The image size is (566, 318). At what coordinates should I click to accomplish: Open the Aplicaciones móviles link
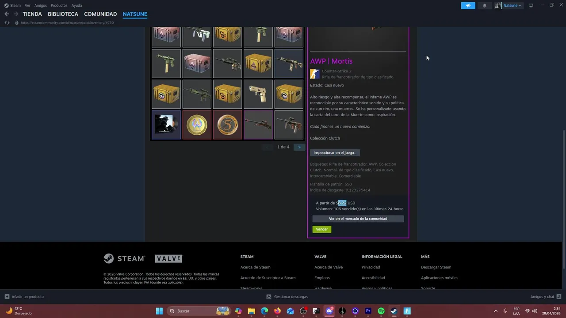pos(440,278)
